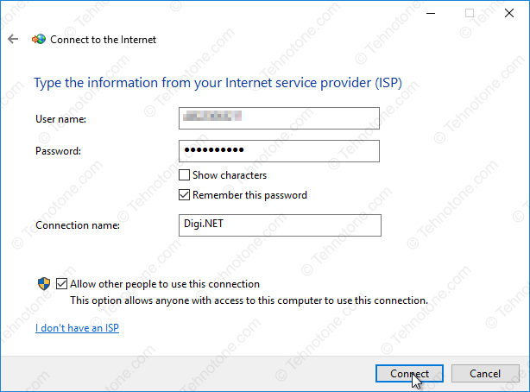The height and width of the screenshot is (392, 530).
Task: Click the Show characters label text
Action: click(230, 175)
